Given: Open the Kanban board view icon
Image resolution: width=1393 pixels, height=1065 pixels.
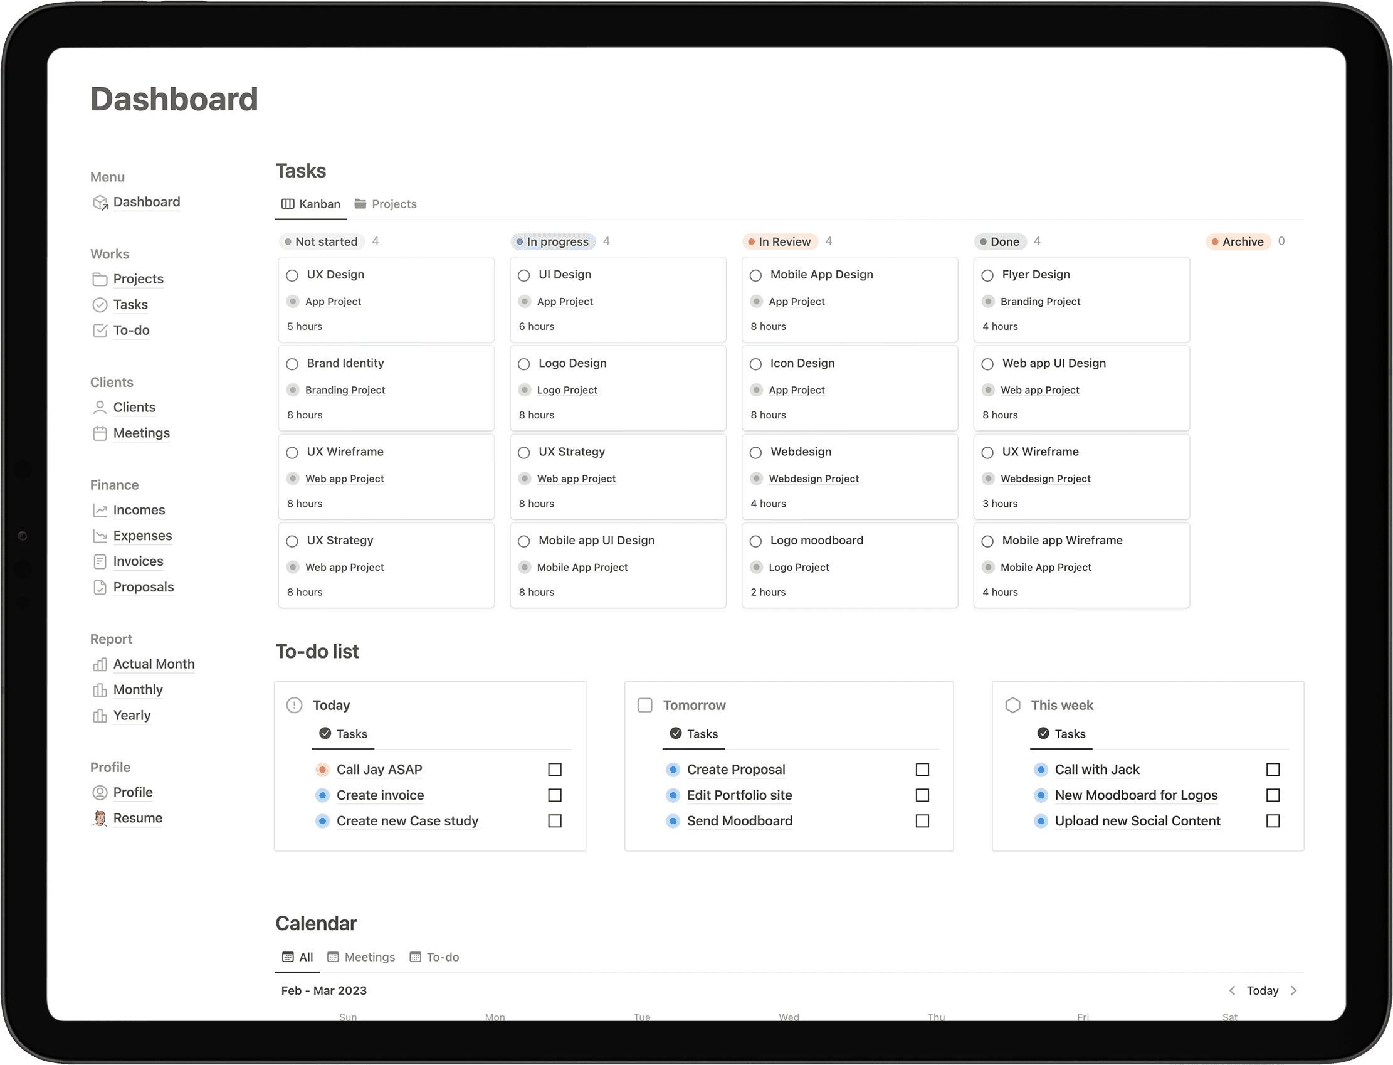Looking at the screenshot, I should click(287, 204).
